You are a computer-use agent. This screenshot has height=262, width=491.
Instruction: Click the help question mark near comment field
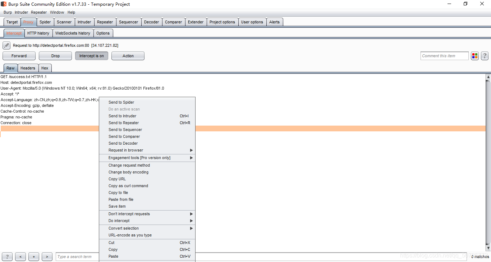485,56
